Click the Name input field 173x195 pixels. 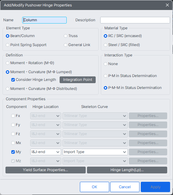44,20
